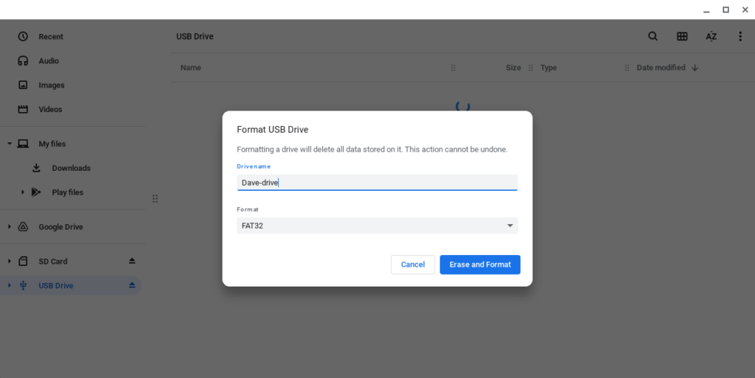Click the Play files icon

(x=36, y=192)
